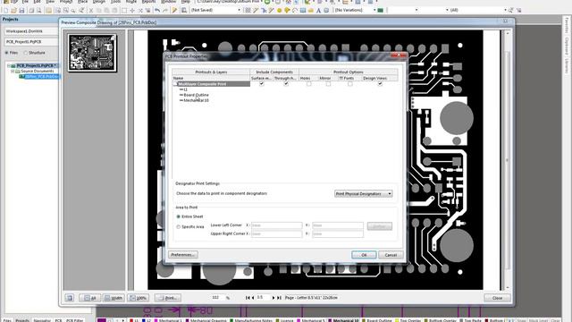Select Structure view in Projects panel
This screenshot has width=572, height=322.
(26, 53)
